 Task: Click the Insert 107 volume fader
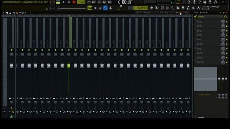(69, 66)
